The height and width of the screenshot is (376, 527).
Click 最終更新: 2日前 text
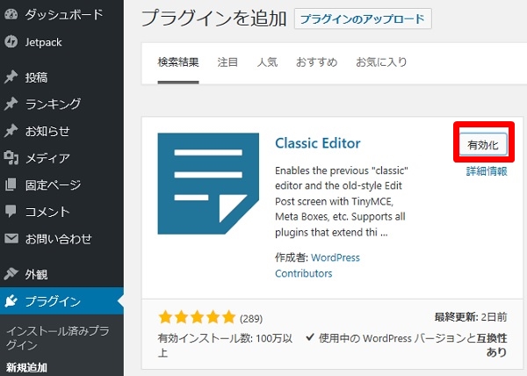pyautogui.click(x=471, y=317)
